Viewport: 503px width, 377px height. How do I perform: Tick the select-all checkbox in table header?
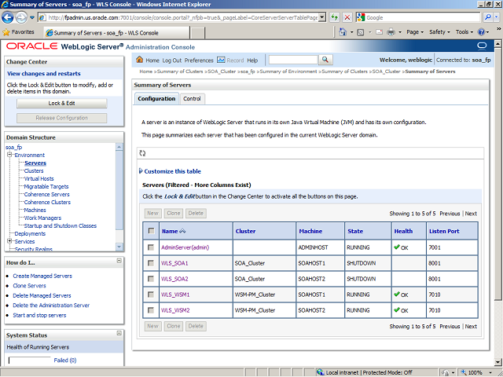[150, 231]
